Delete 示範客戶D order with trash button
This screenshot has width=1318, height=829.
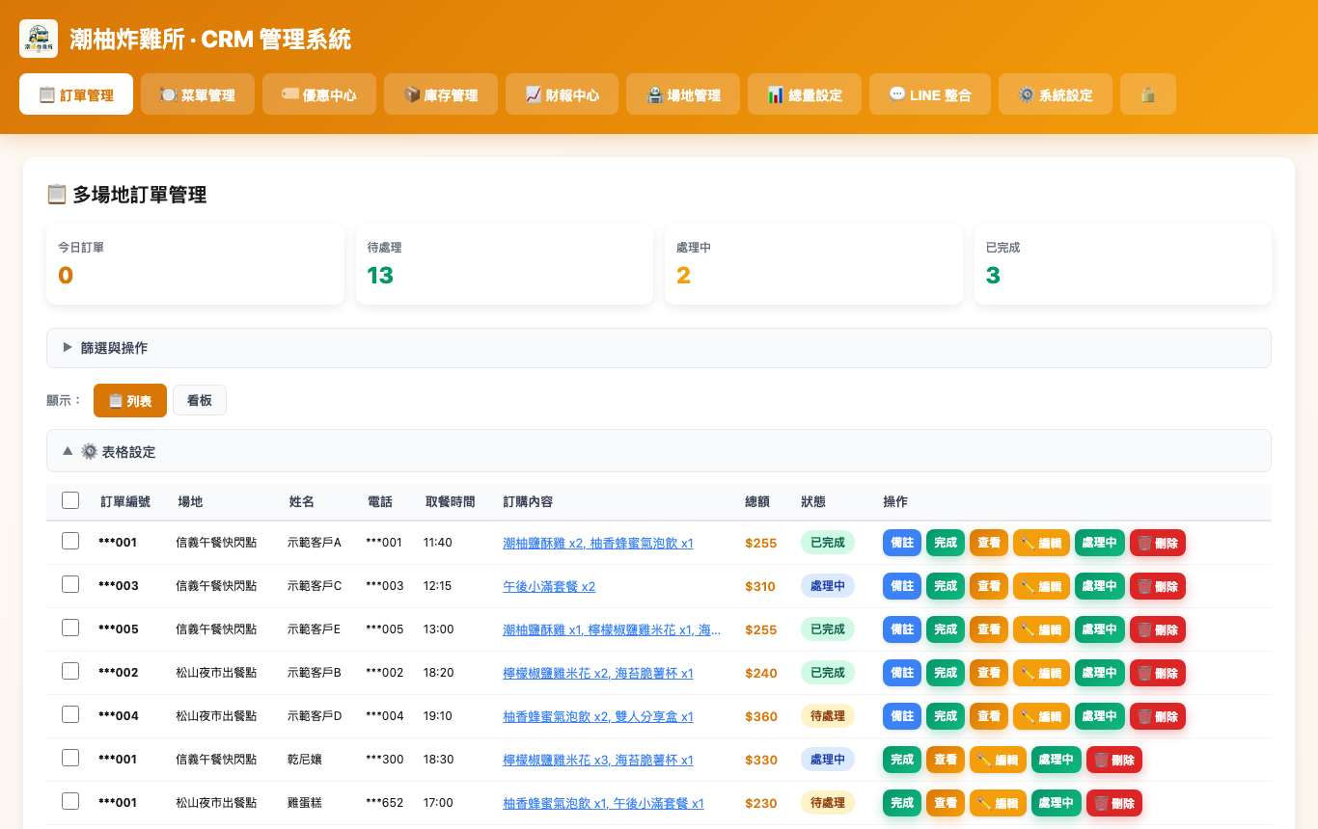point(1158,716)
